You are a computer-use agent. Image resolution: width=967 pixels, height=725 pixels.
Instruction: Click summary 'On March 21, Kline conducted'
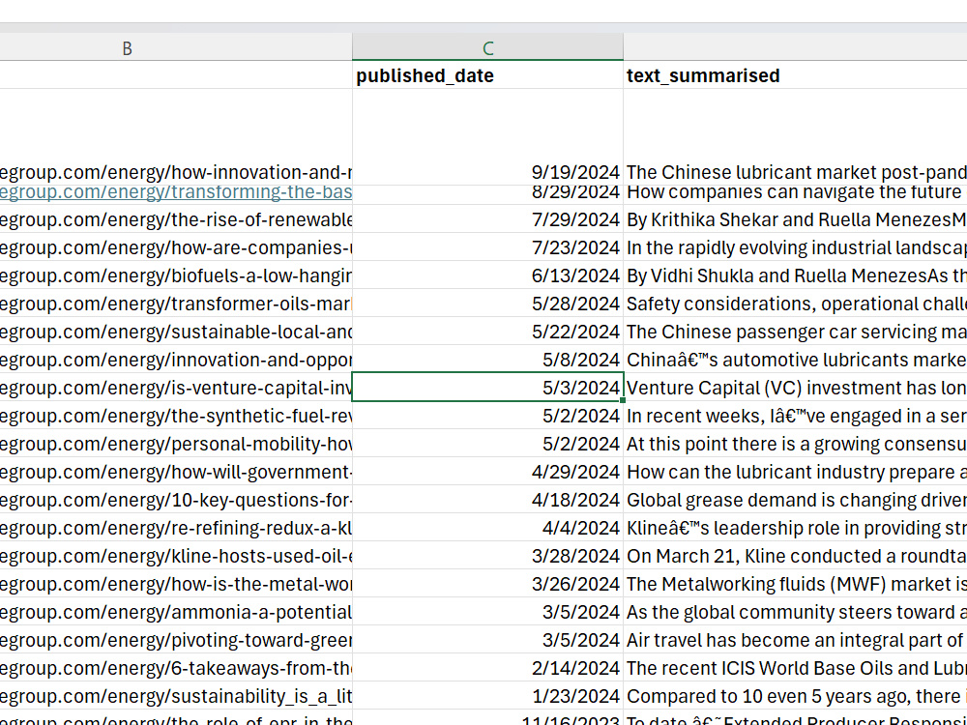(795, 556)
